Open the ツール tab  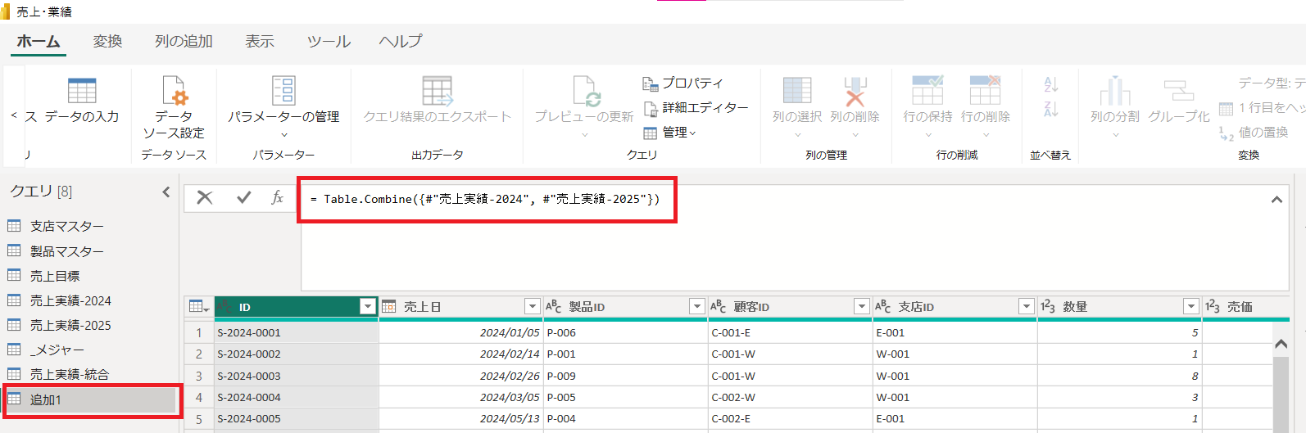pyautogui.click(x=329, y=41)
